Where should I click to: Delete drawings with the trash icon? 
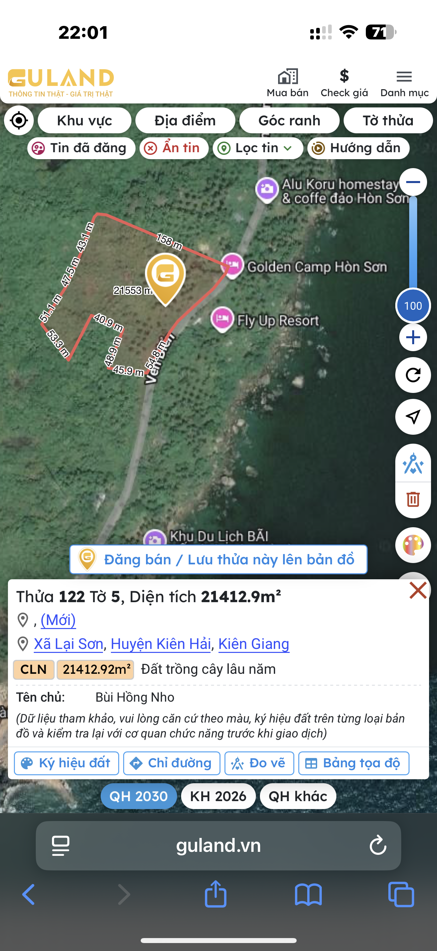[x=413, y=499]
